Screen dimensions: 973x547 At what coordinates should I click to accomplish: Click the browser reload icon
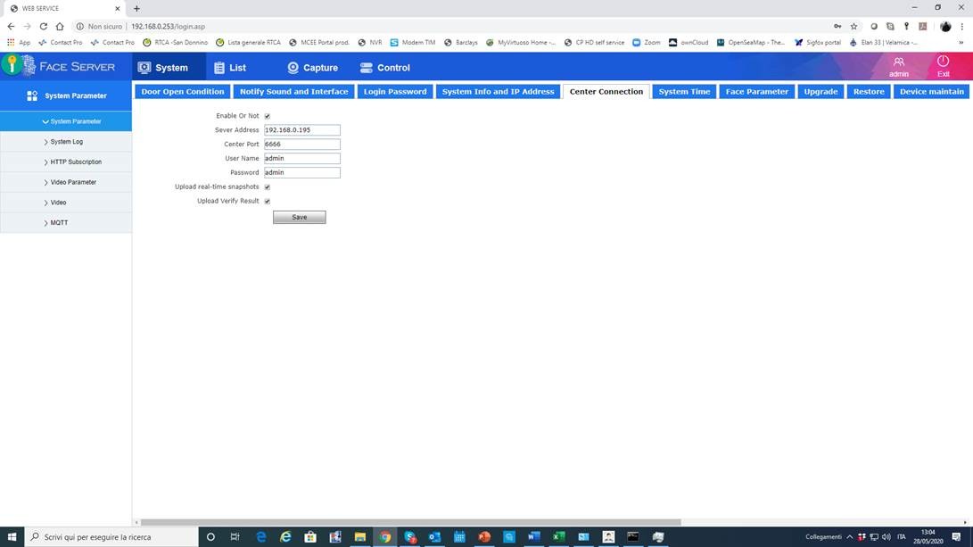click(43, 27)
